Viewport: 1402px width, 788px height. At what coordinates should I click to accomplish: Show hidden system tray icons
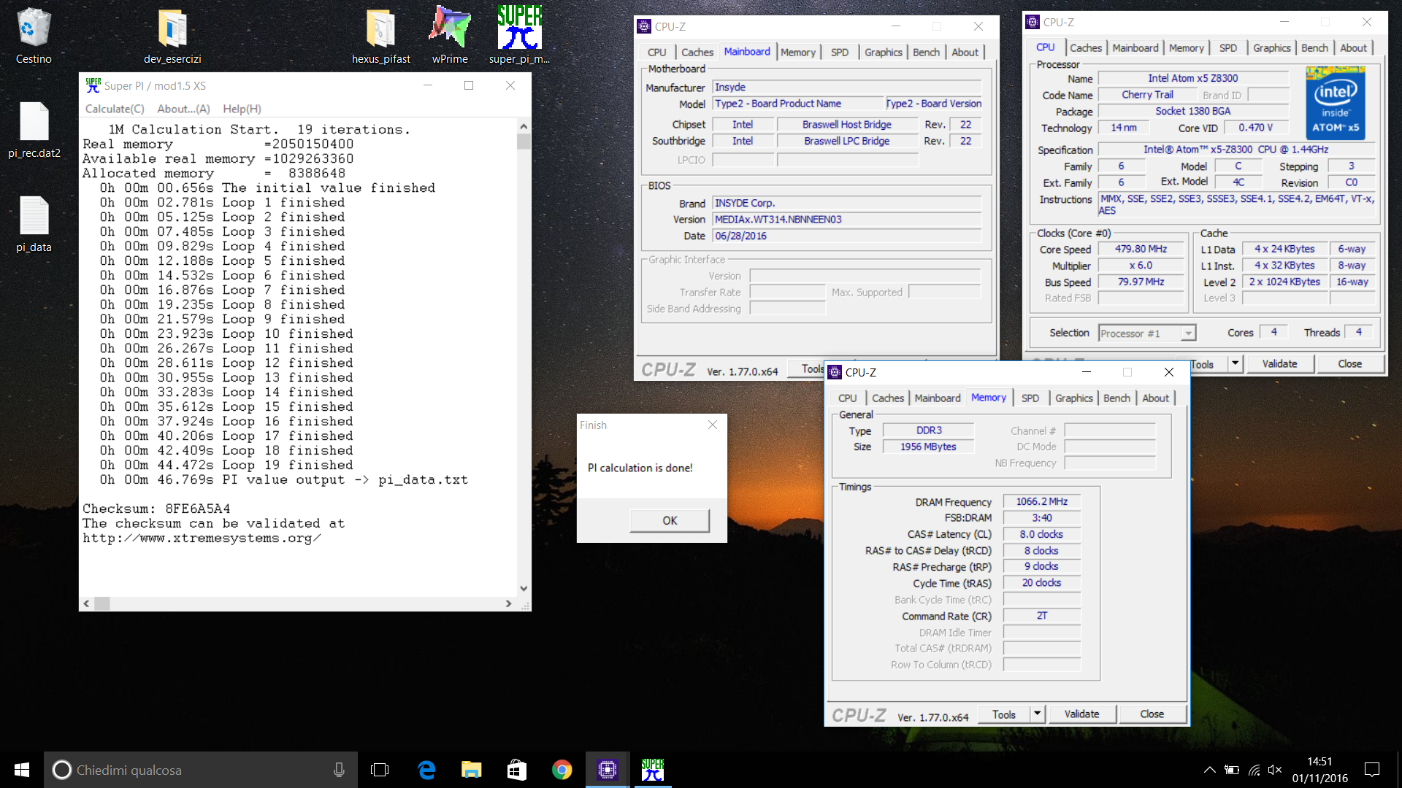click(x=1209, y=770)
